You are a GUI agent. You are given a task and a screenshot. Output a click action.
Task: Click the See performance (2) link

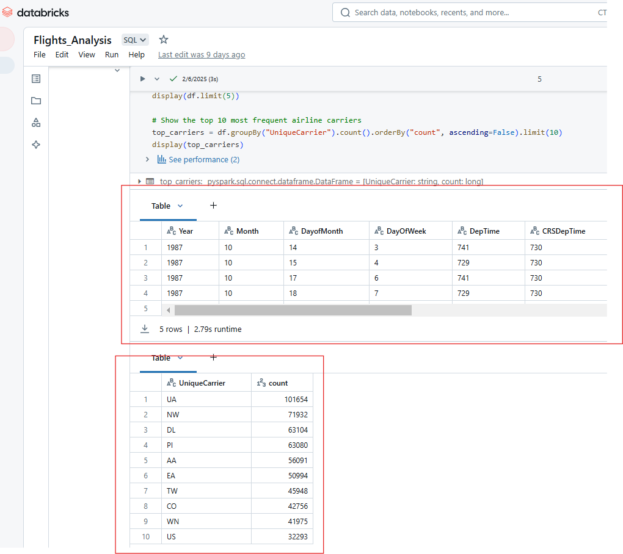(x=204, y=159)
